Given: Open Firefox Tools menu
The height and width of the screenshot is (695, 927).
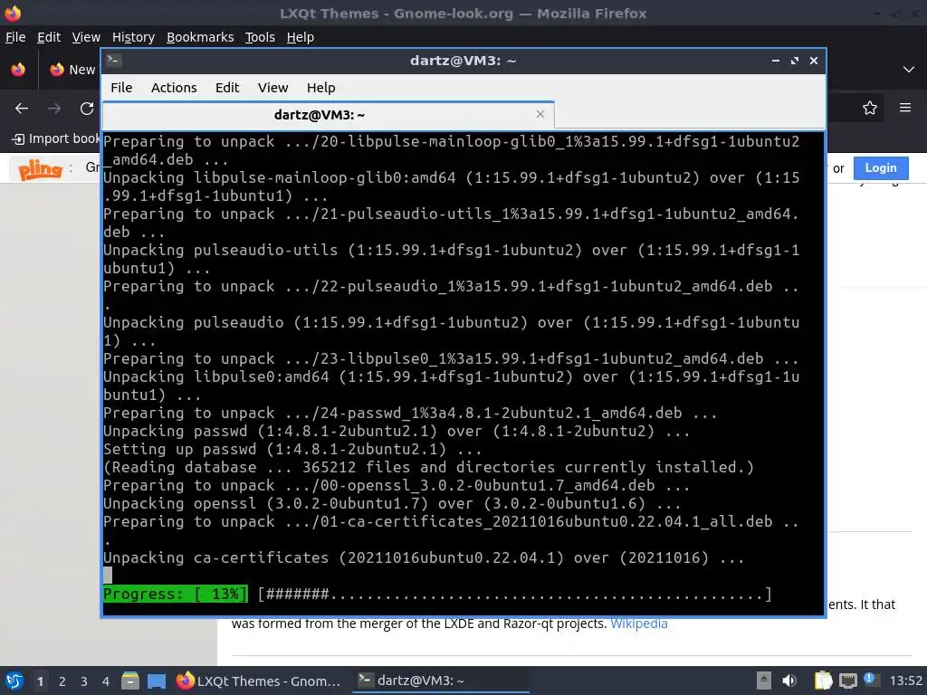Looking at the screenshot, I should [260, 37].
